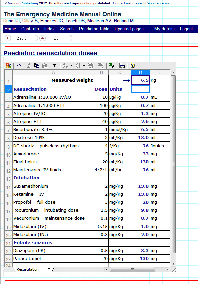Open the spreadsheet Help question-mark icon
Image resolution: width=198 pixels, height=284 pixels.
click(132, 66)
